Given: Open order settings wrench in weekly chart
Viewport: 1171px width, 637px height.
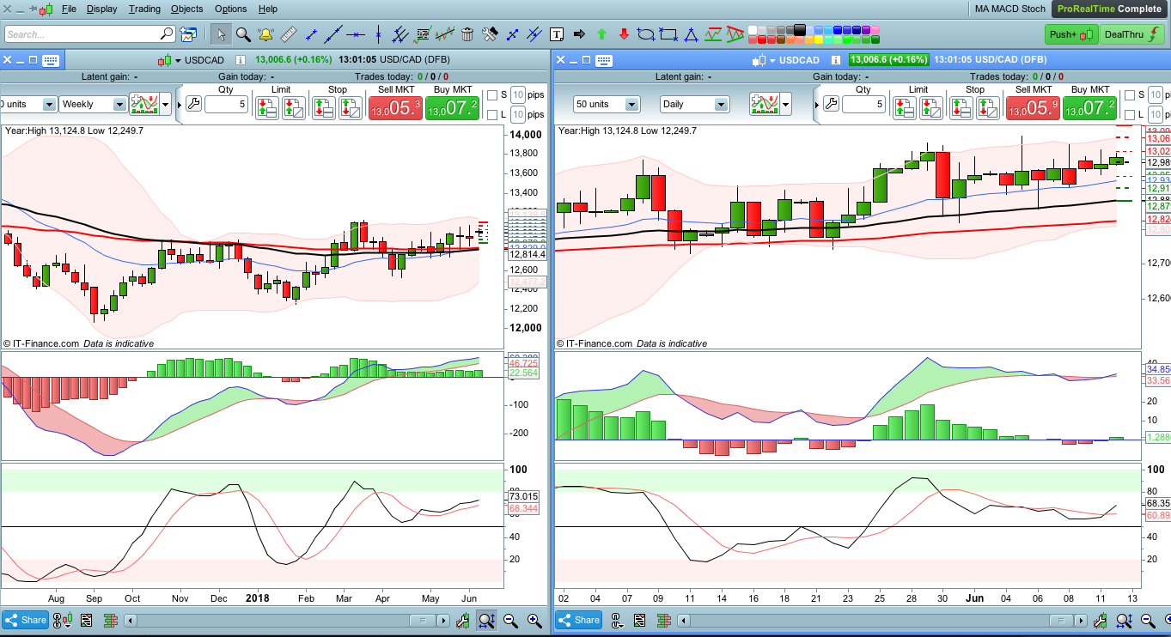Looking at the screenshot, I should 193,104.
